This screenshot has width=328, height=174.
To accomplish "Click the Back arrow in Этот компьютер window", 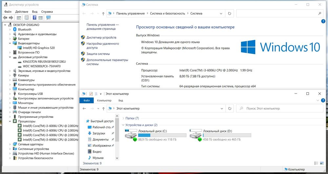I will tap(84, 108).
